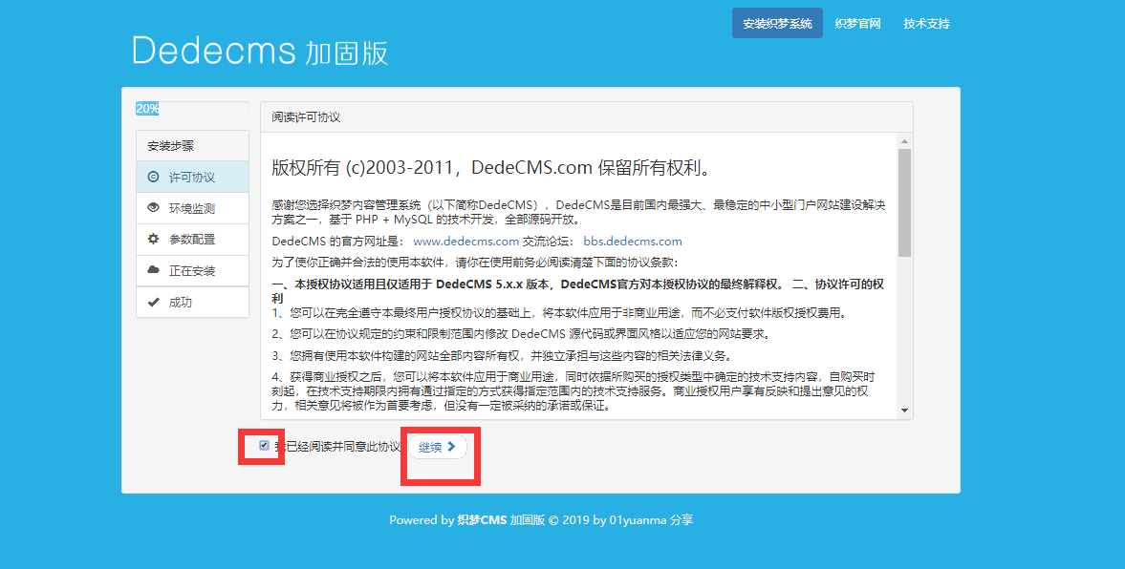Click clause 1 about 非商业用途

559,313
